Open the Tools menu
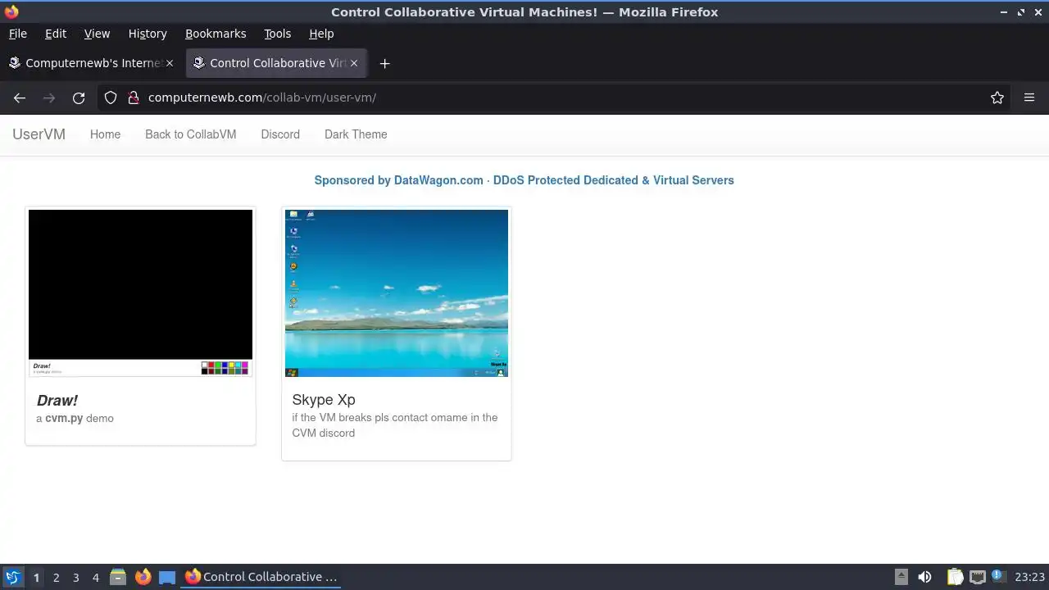This screenshot has width=1049, height=590. 277,34
